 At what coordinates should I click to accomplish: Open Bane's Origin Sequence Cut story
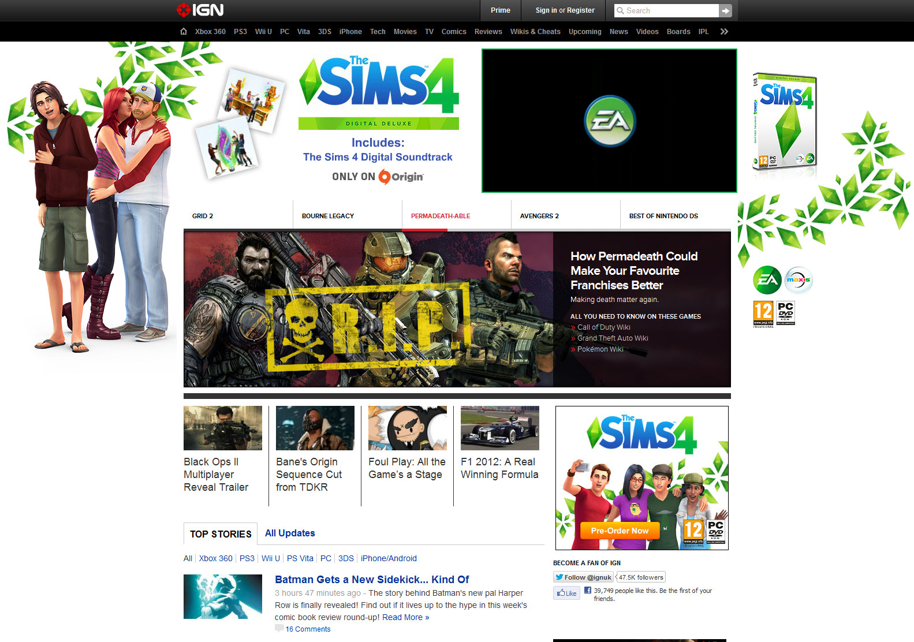coord(309,475)
